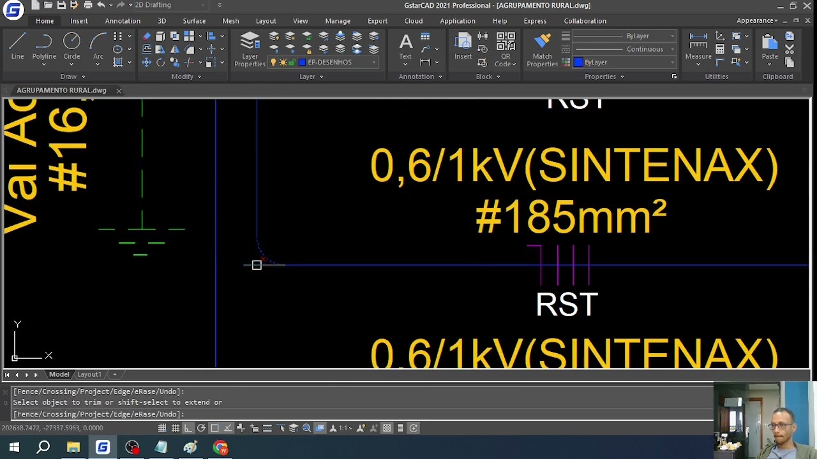Click the Move tool icon

pos(147,62)
